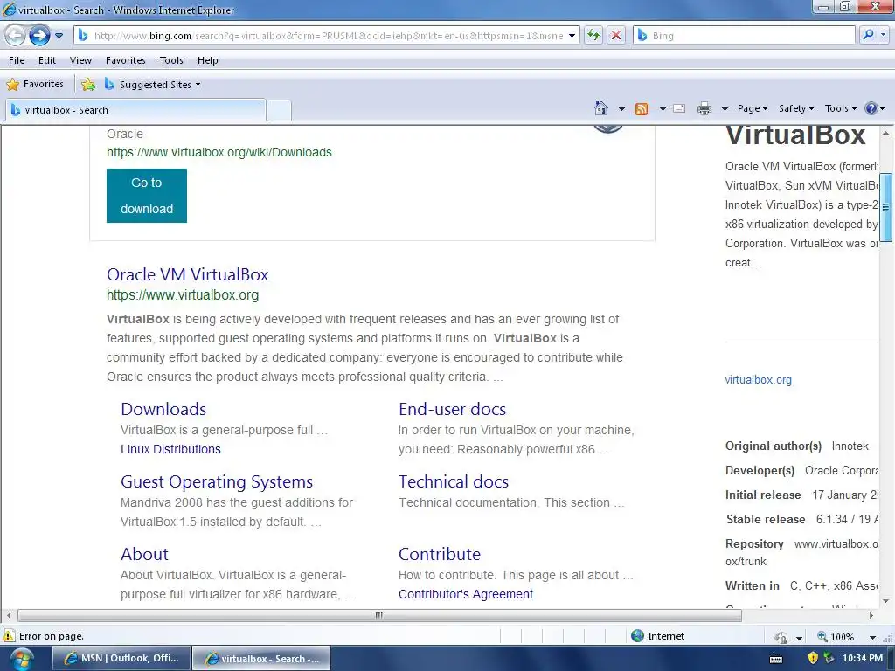Click the on-screen keyboard tray icon
Image resolution: width=895 pixels, height=671 pixels.
point(776,659)
